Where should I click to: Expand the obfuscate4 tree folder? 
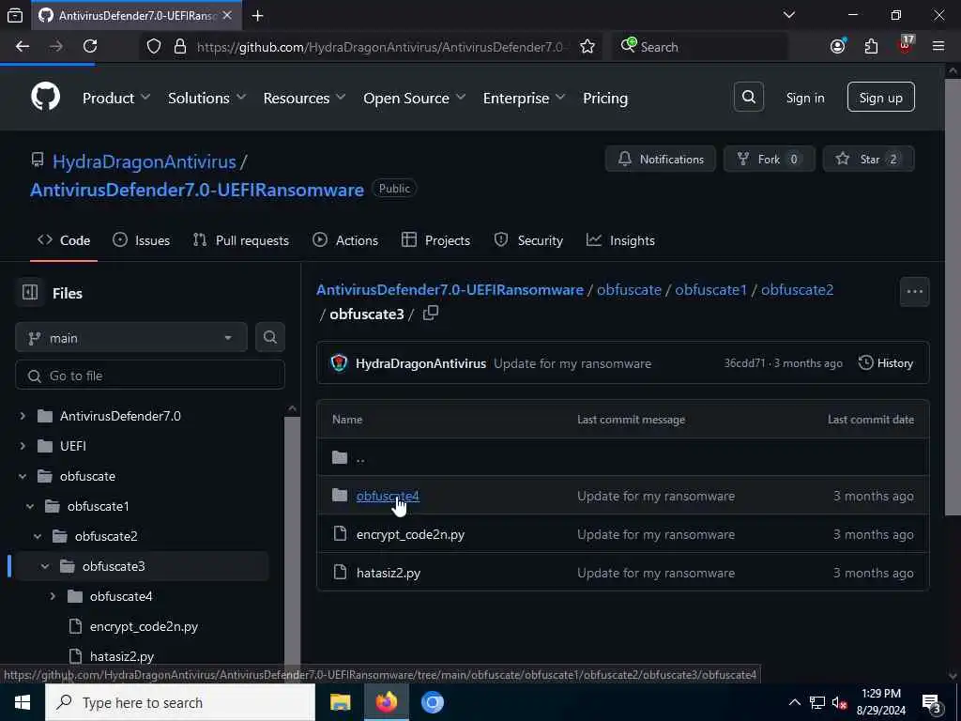click(53, 596)
